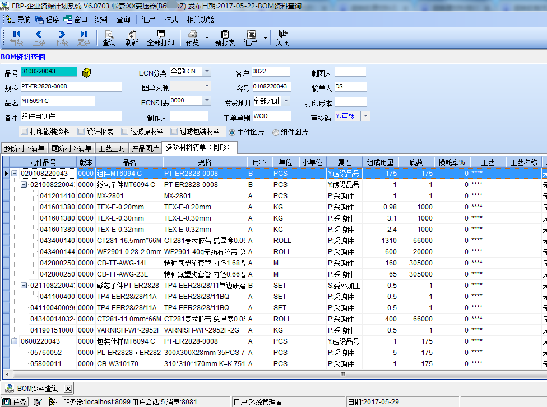Screen dimensions: 547x407
Task: Collapse the 020108220043 tree node
Action: pyautogui.click(x=15, y=173)
